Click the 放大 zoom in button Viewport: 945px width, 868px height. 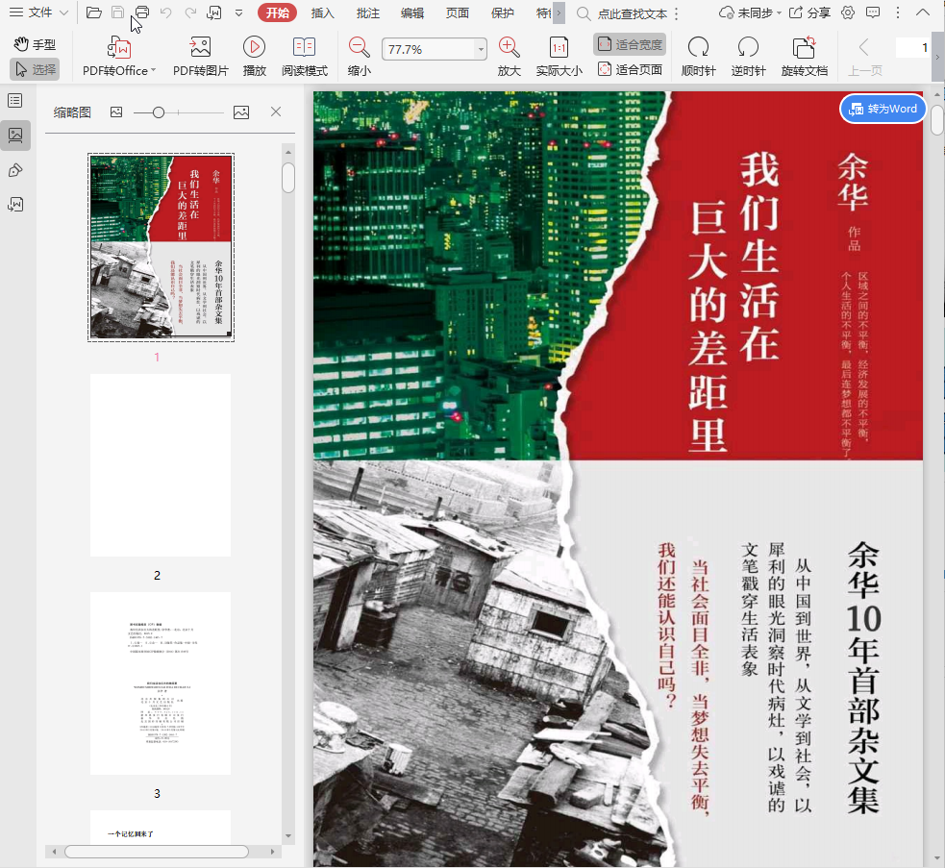pyautogui.click(x=510, y=57)
